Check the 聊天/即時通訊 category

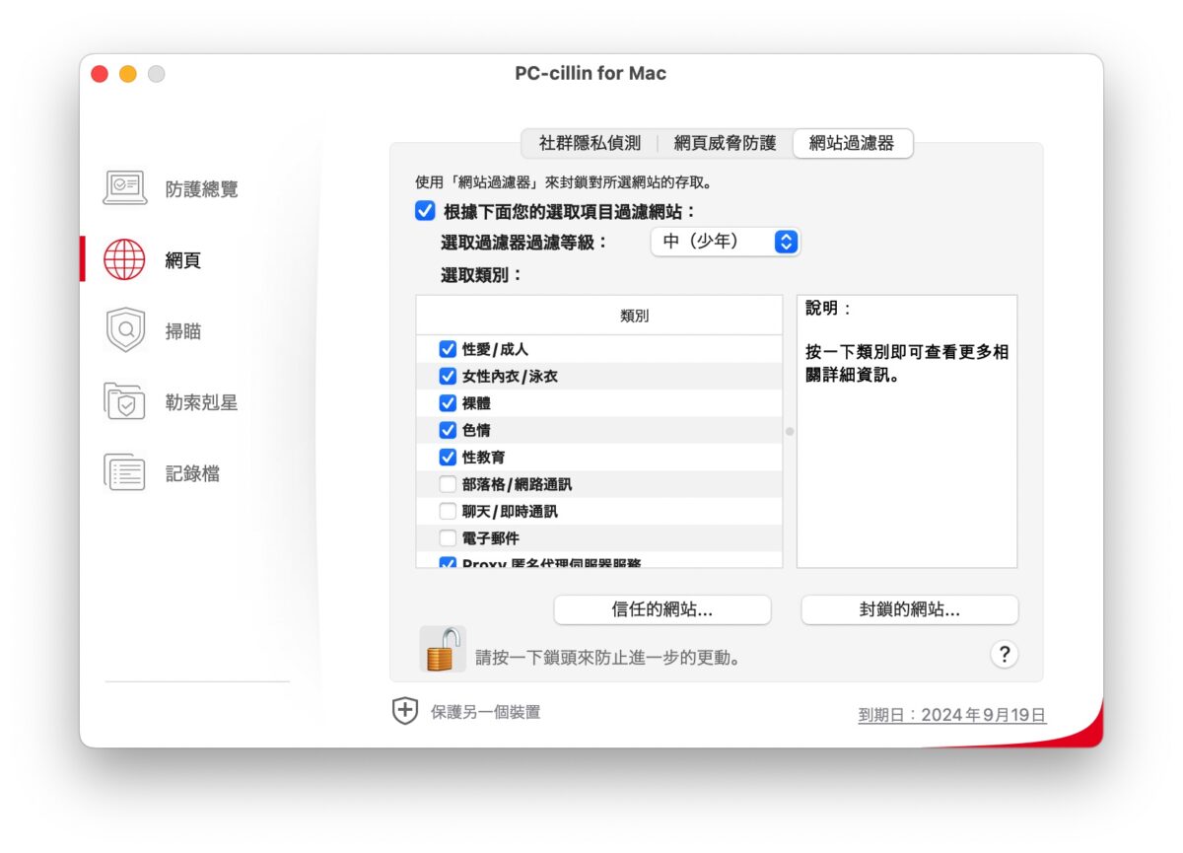click(x=448, y=512)
